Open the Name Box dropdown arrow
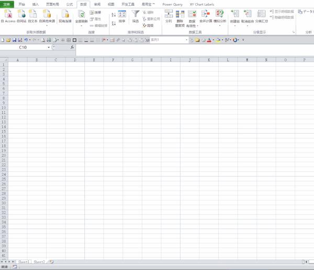 tap(49, 48)
